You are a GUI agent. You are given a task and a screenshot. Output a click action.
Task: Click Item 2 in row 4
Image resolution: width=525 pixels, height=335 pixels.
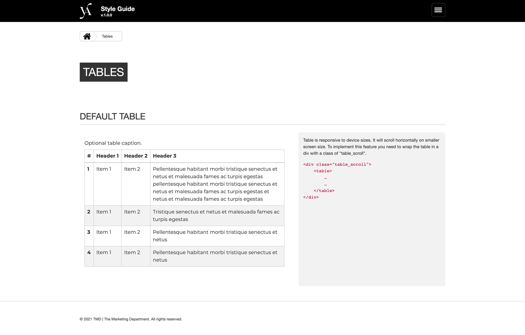tap(132, 252)
